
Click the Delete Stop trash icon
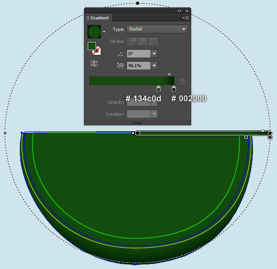182,82
